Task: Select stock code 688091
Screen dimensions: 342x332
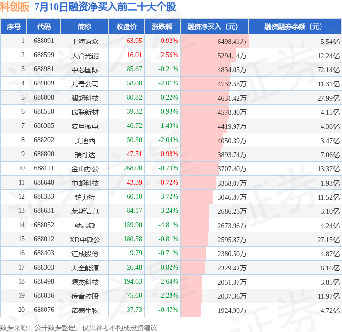Action: pyautogui.click(x=43, y=41)
